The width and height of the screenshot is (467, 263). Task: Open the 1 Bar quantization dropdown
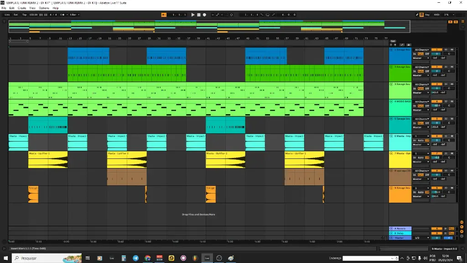pos(74,15)
